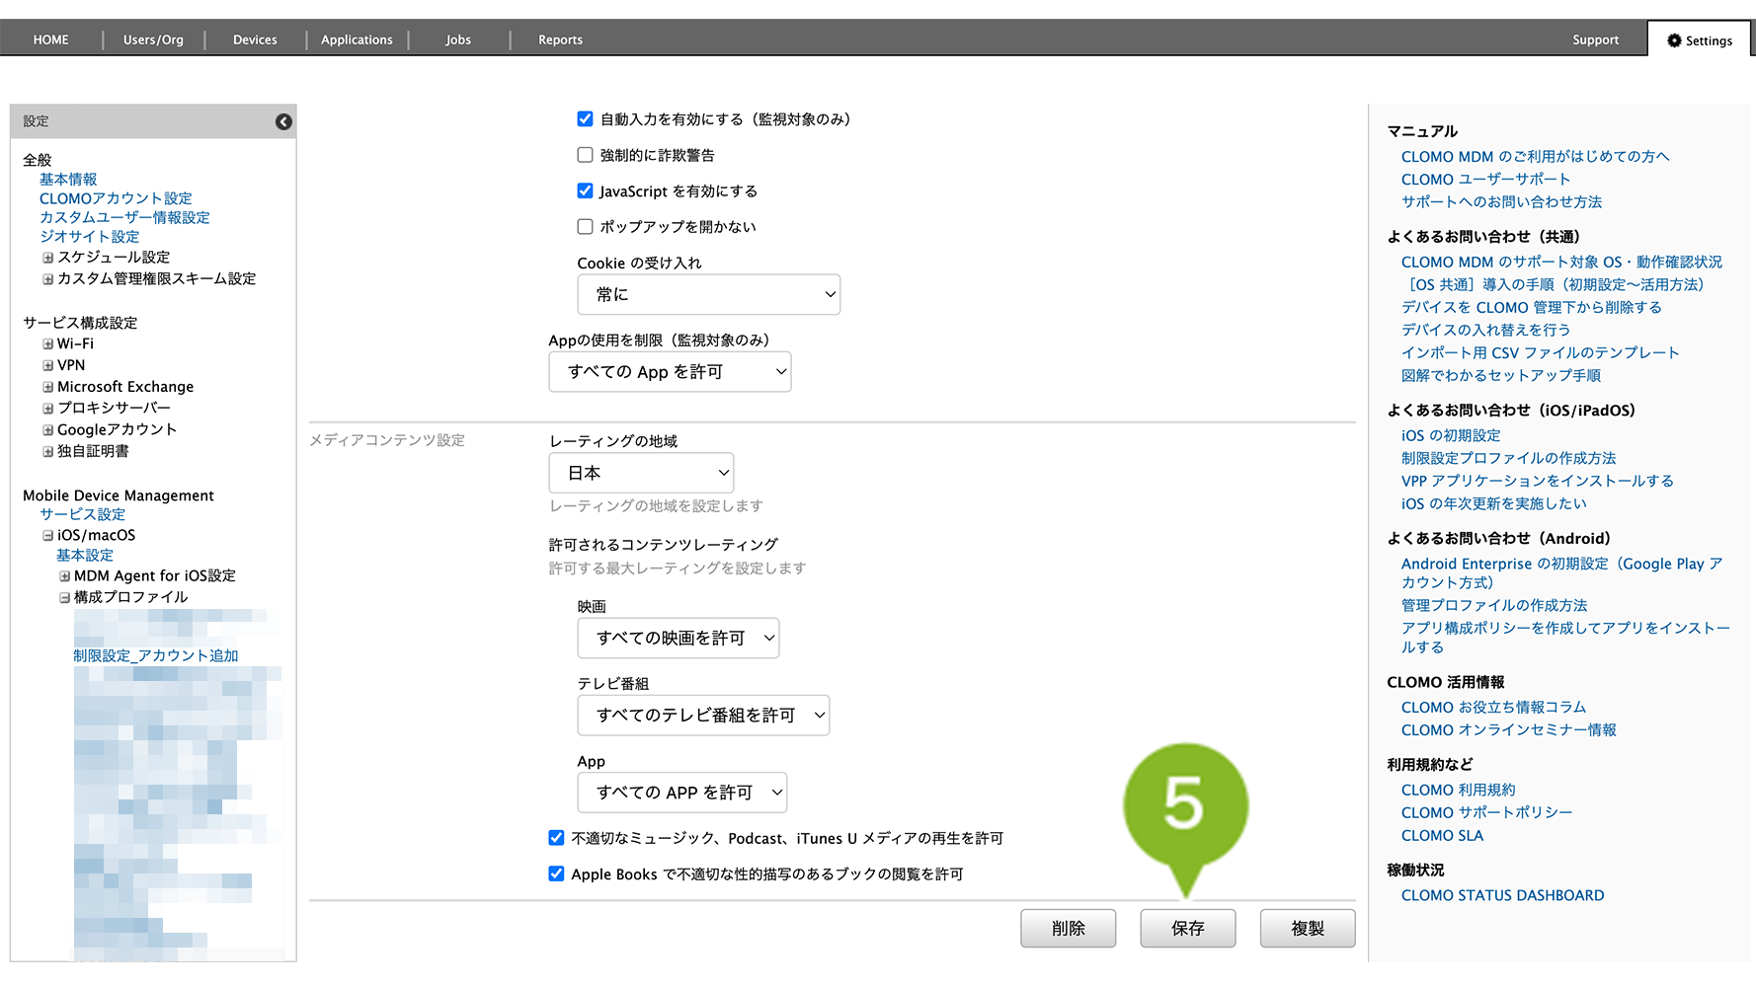Image resolution: width=1756 pixels, height=987 pixels.
Task: Open the 映画 rating dropdown
Action: pyautogui.click(x=678, y=638)
